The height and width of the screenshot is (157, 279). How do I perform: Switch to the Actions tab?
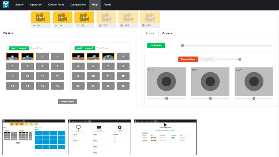(x=150, y=33)
